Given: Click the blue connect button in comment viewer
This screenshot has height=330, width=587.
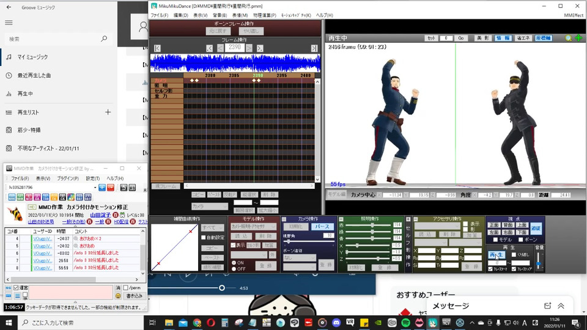Looking at the screenshot, I should 102,188.
